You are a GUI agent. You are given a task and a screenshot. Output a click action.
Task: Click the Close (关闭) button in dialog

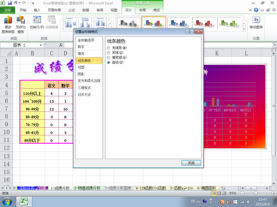[191, 163]
